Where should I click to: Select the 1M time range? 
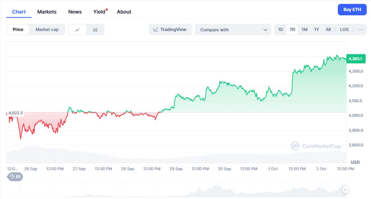305,30
